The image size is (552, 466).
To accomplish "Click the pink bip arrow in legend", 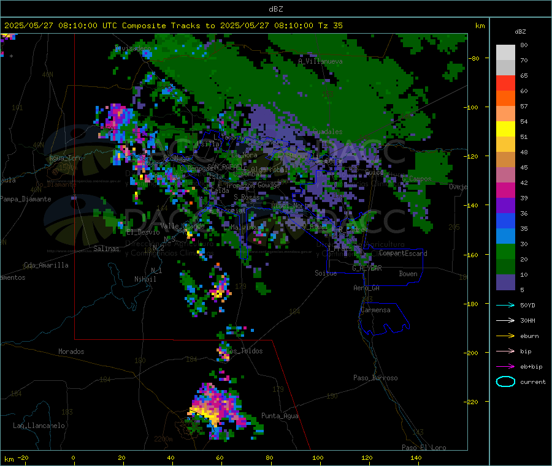I will click(505, 351).
